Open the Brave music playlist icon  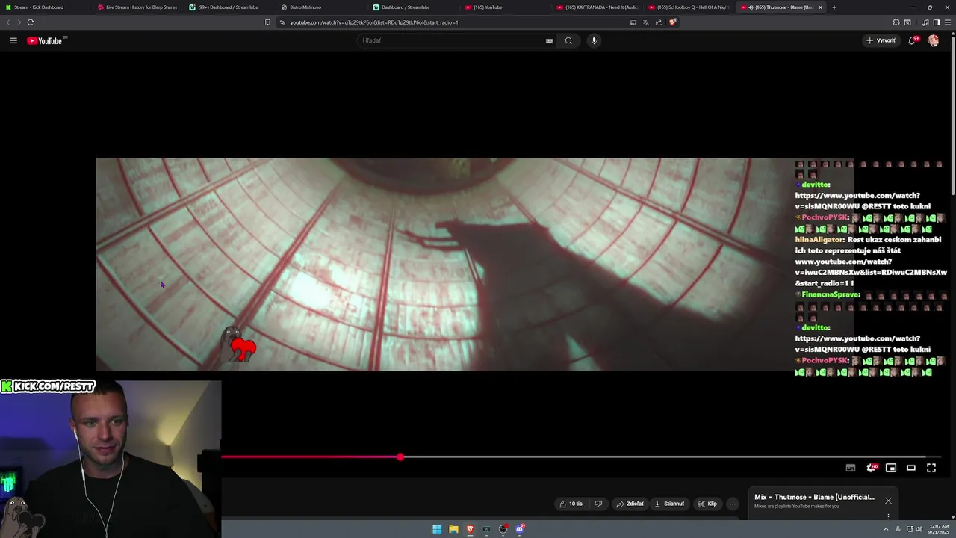(x=926, y=22)
